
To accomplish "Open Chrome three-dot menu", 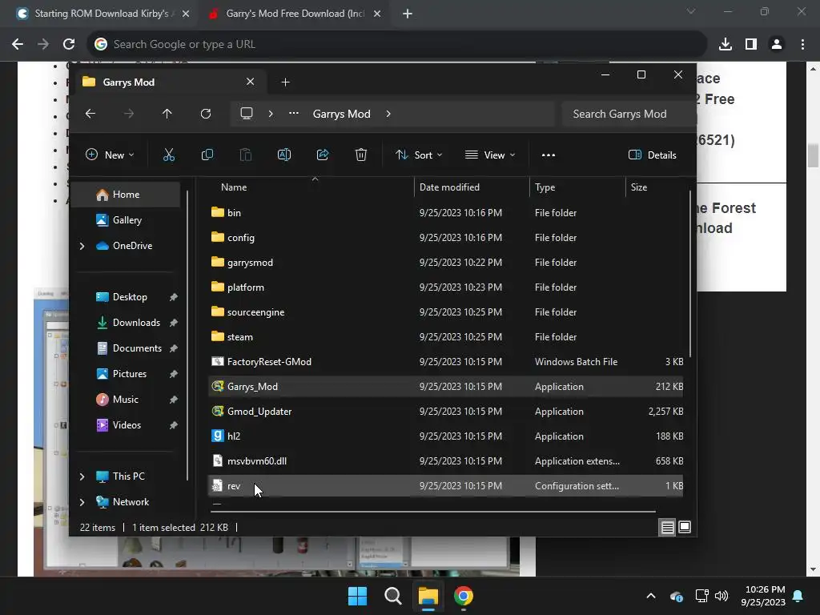I will pos(802,44).
